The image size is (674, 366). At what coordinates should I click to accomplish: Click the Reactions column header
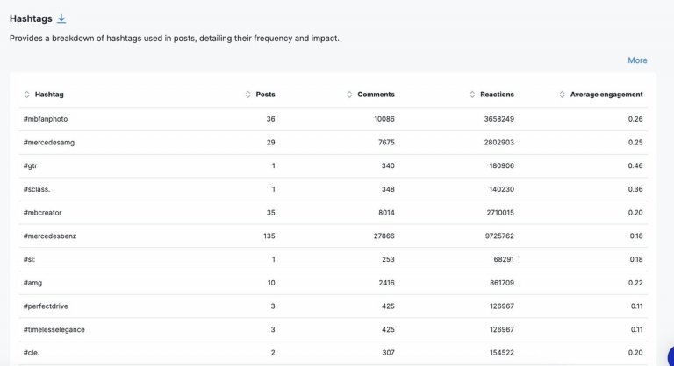pyautogui.click(x=497, y=95)
